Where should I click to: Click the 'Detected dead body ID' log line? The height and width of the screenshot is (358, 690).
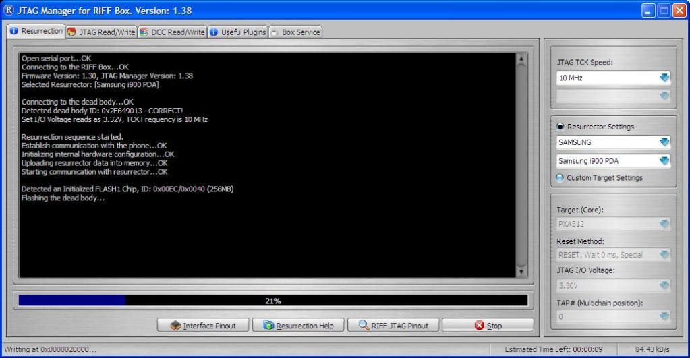pos(102,111)
